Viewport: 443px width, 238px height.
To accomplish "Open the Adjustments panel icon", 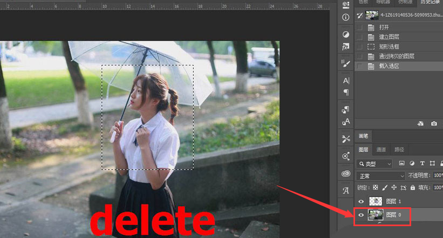I will click(345, 34).
